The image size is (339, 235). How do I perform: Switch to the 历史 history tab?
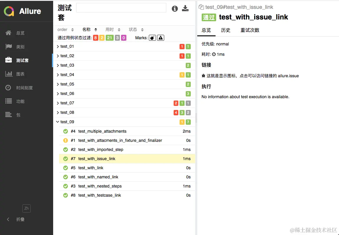[x=226, y=30]
